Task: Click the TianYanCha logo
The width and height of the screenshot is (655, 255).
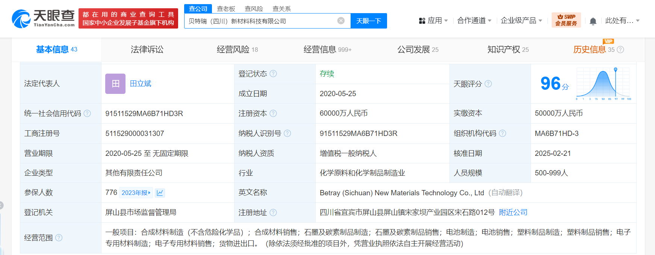Action: pos(43,18)
